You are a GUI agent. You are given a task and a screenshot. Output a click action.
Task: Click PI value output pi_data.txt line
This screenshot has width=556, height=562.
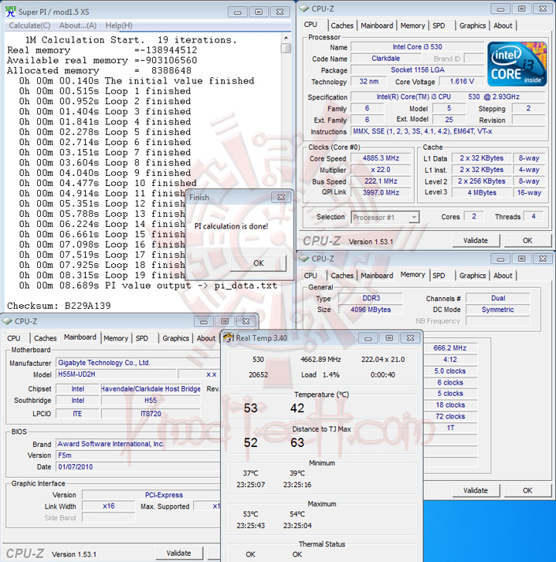(148, 286)
